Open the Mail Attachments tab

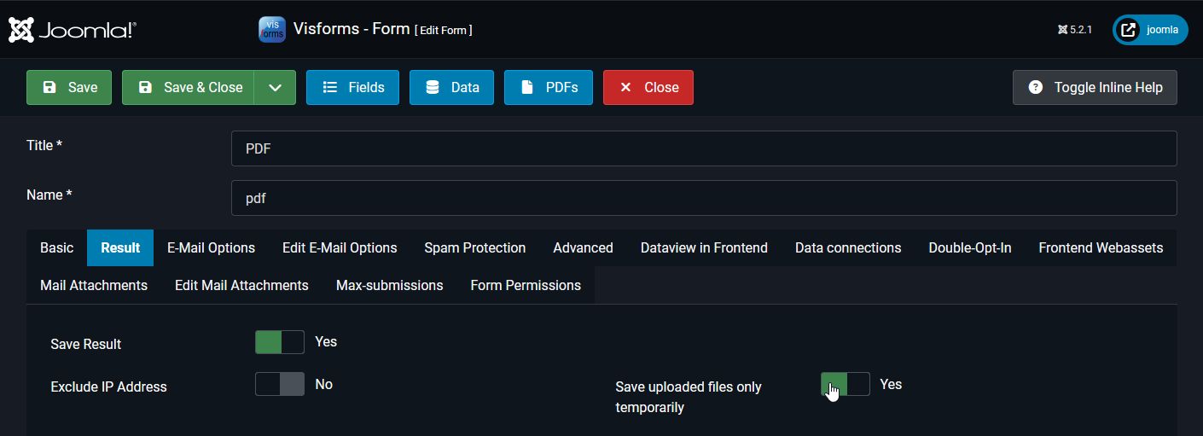pos(94,285)
